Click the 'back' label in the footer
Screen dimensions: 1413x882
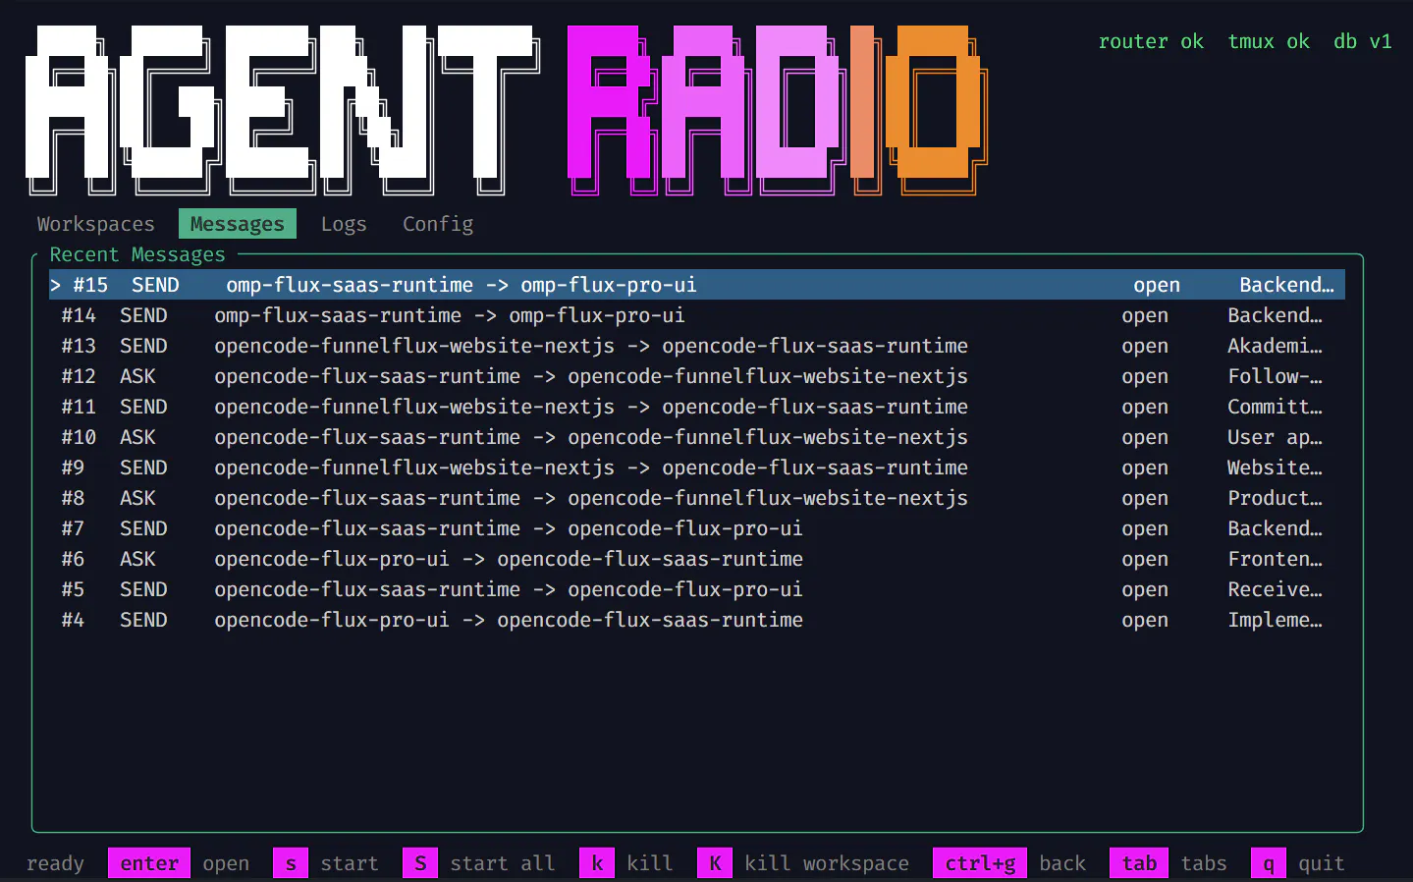pos(1062,863)
